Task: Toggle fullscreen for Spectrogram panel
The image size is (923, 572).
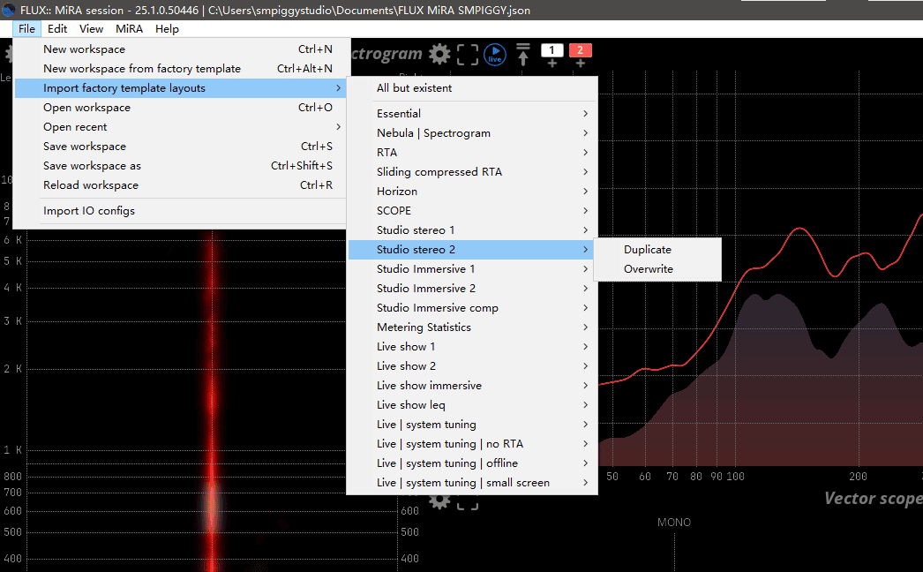Action: click(x=468, y=54)
